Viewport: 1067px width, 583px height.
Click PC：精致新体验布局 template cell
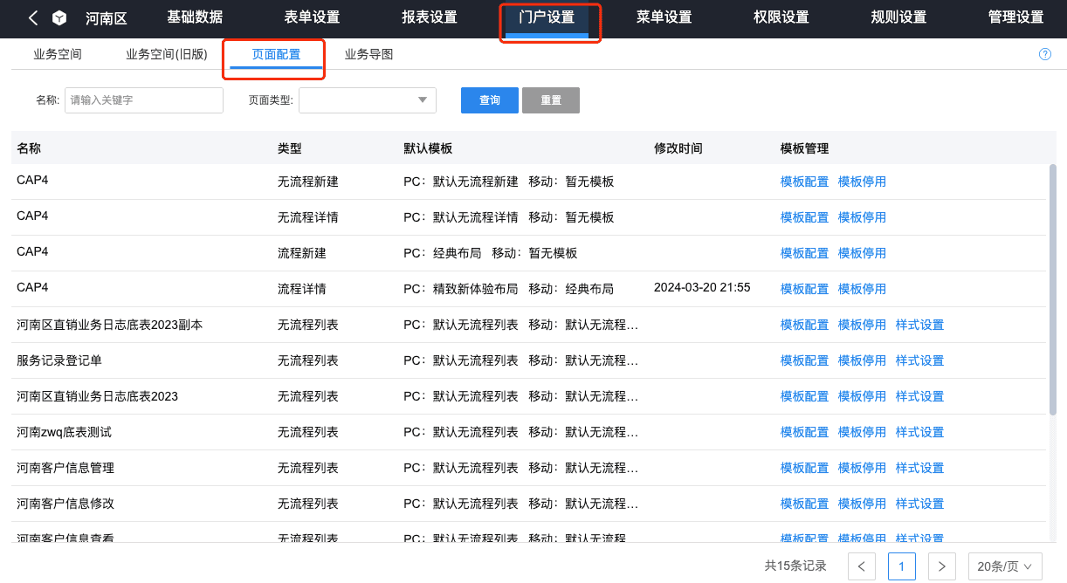pos(460,289)
